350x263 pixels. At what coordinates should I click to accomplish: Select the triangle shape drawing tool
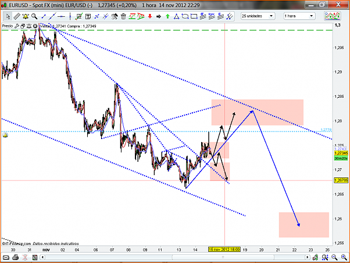176,16
